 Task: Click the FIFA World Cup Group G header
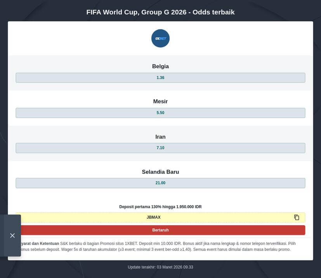tap(160, 12)
